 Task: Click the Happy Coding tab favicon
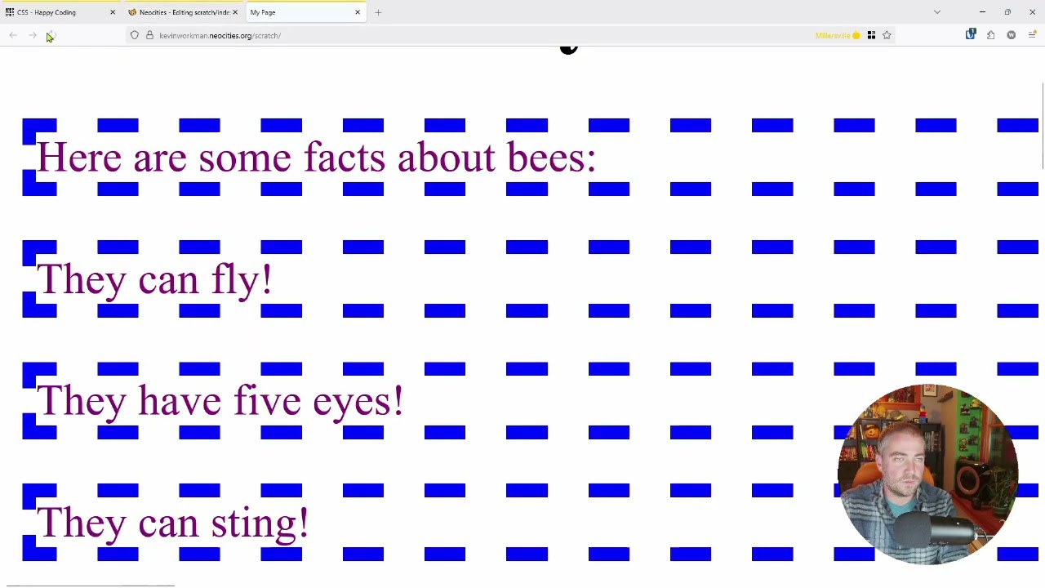tap(10, 12)
